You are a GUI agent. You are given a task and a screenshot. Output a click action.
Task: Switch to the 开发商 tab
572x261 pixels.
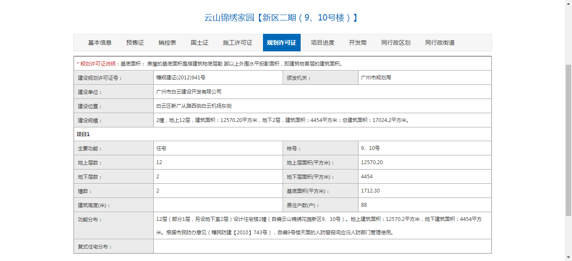click(x=358, y=43)
